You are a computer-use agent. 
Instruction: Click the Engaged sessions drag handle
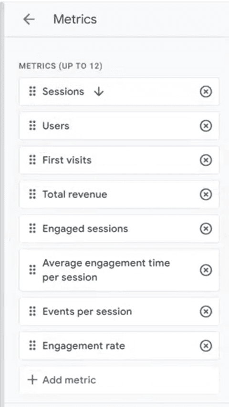pyautogui.click(x=32, y=229)
